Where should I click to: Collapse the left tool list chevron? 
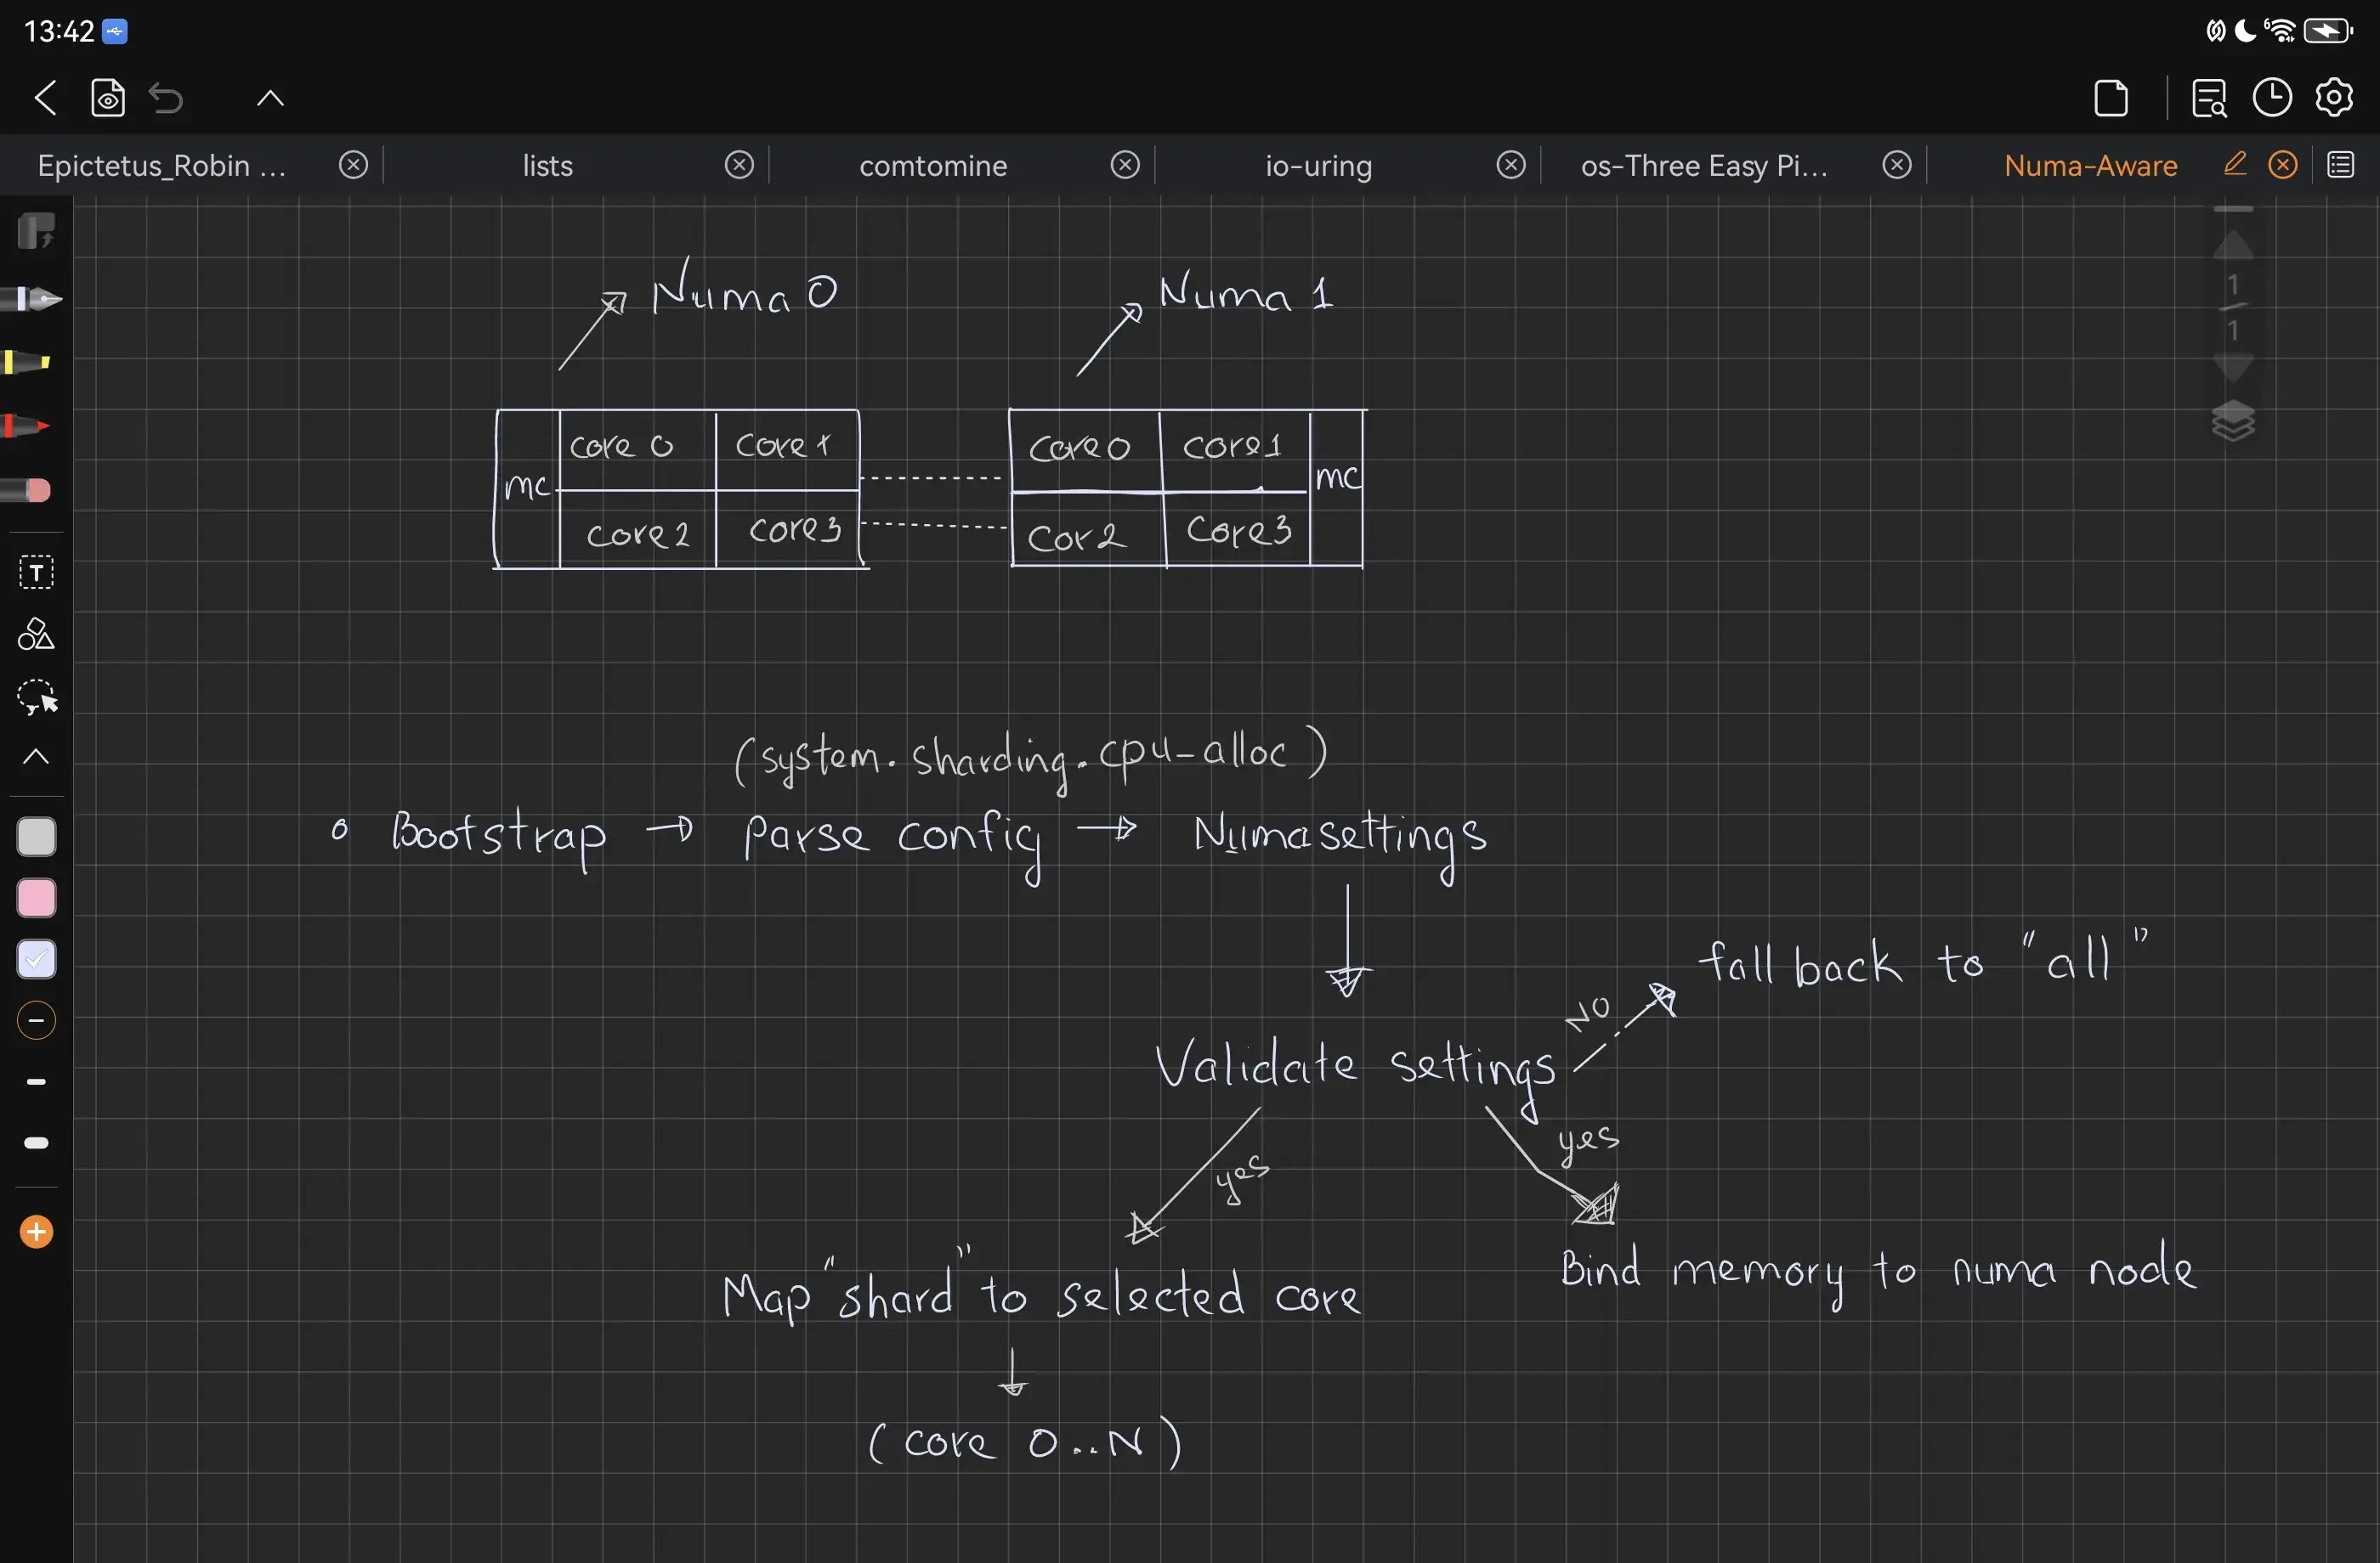click(x=36, y=758)
